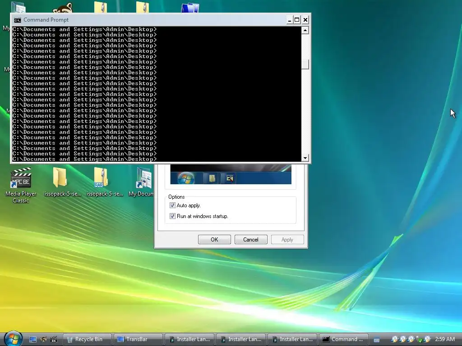462x346 pixels.
Task: Click the Apply button in TransBar dialog
Action: tap(287, 240)
